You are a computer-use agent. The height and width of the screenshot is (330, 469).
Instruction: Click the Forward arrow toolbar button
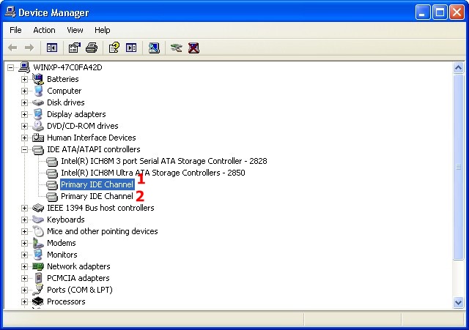29,48
